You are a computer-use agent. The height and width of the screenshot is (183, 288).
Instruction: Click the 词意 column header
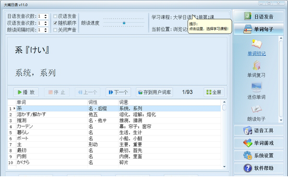[x=124, y=102]
